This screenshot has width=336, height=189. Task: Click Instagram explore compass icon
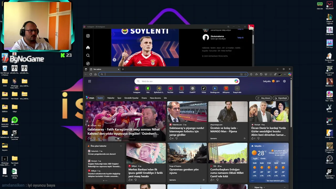[88, 64]
